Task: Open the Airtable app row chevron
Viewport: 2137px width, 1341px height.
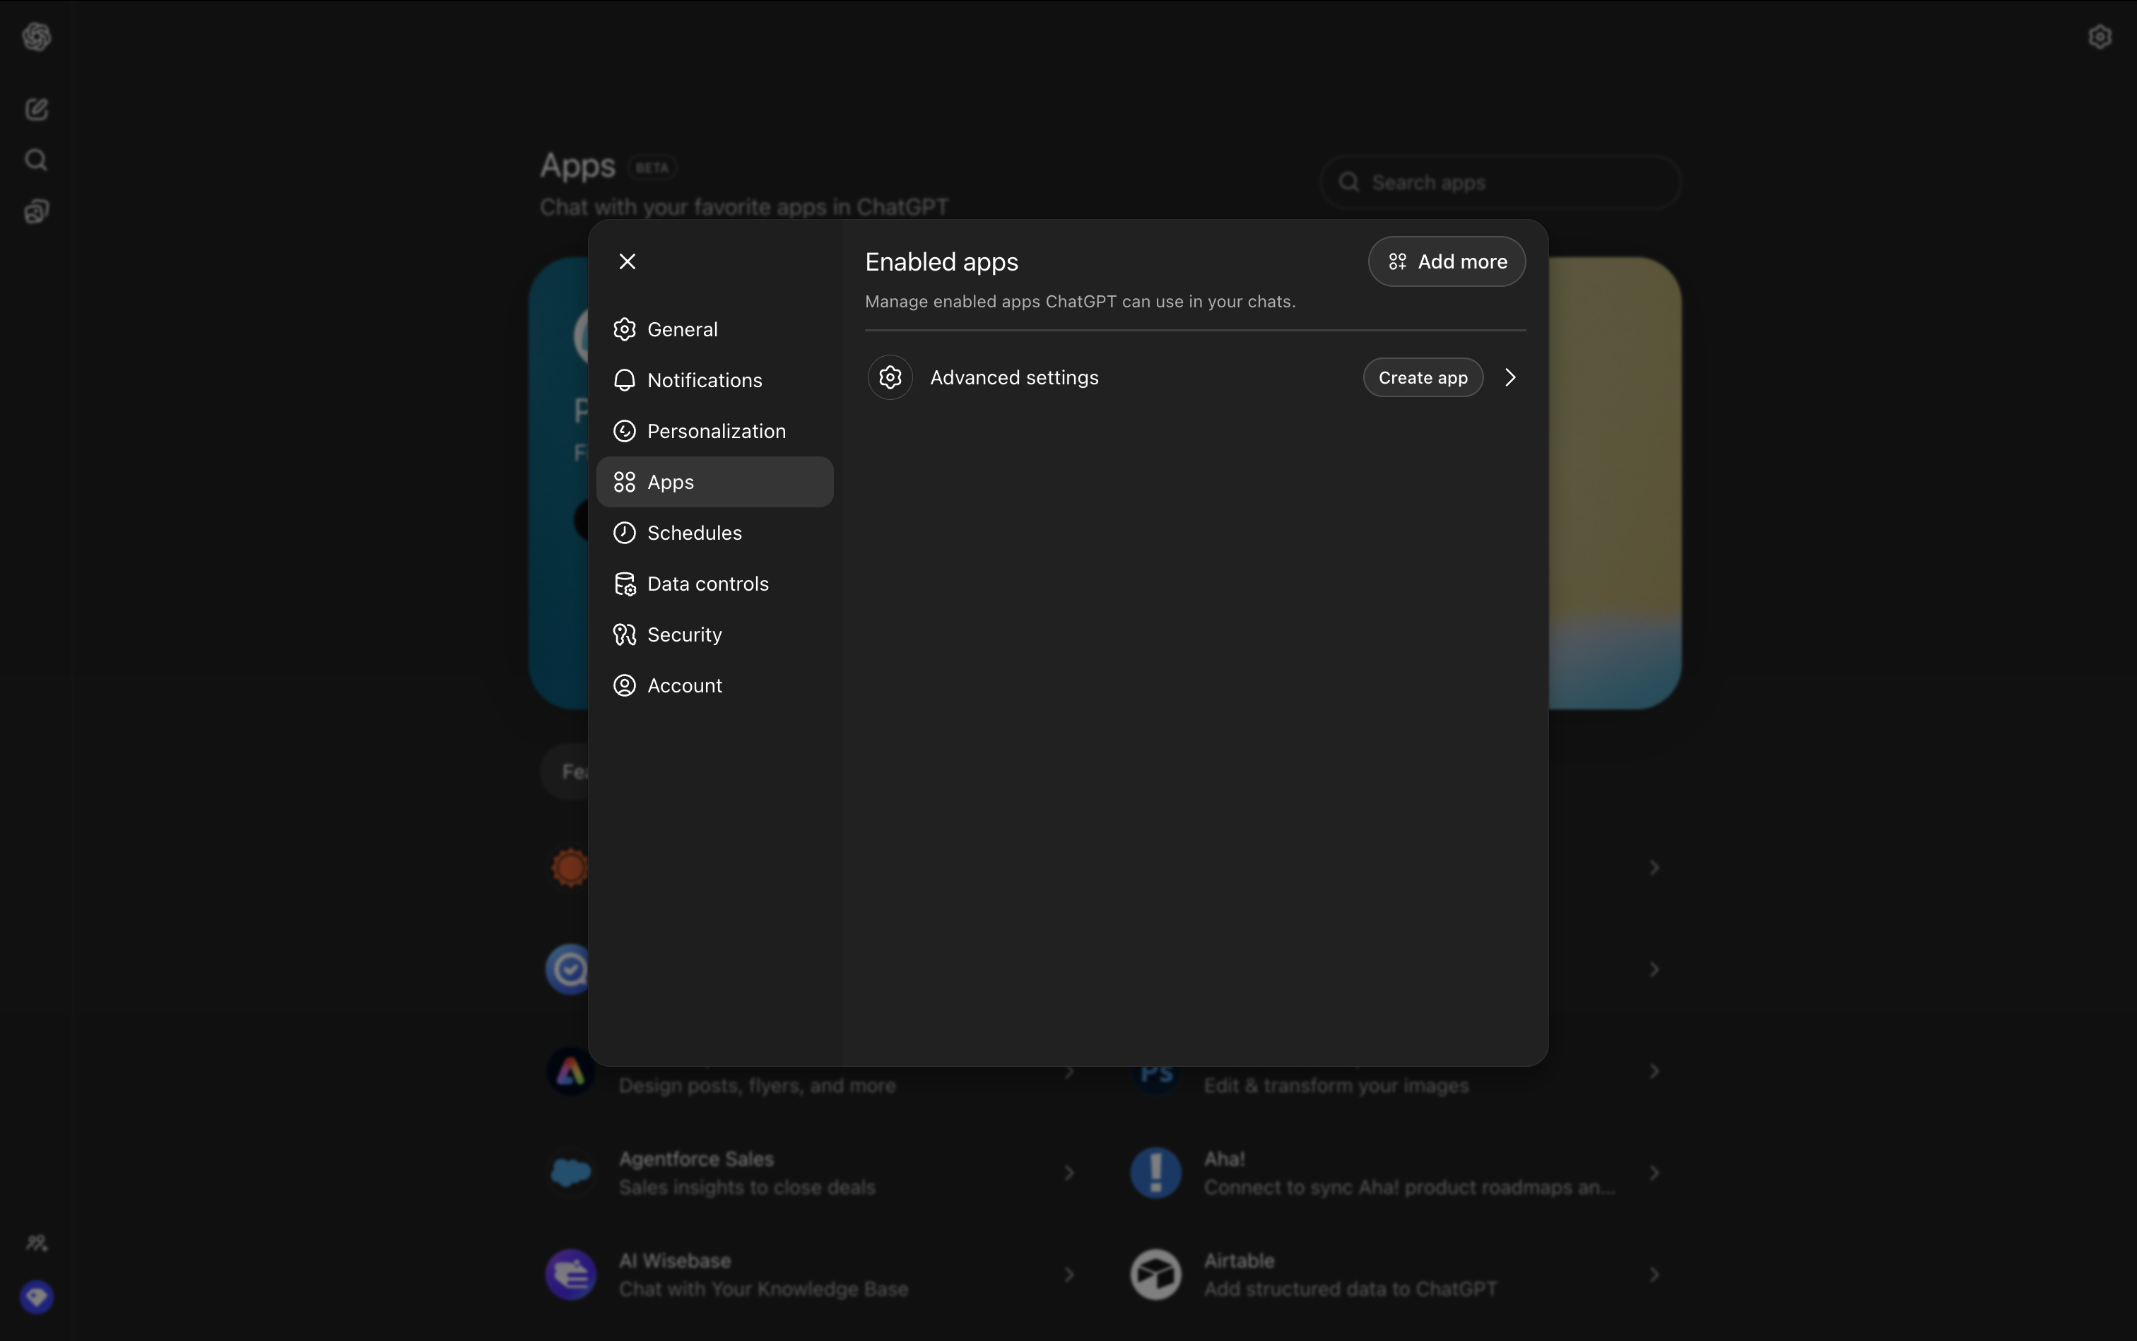Action: (1654, 1275)
